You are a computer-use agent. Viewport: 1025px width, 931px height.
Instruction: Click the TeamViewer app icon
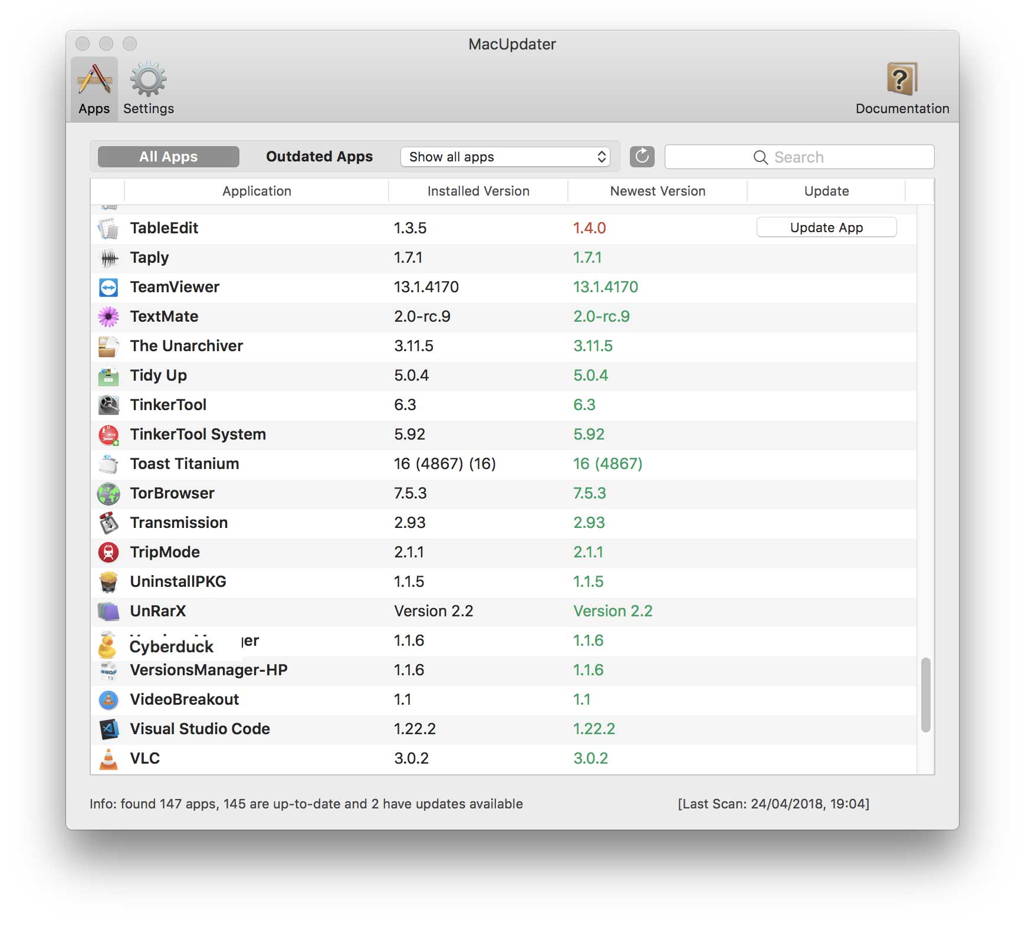(x=109, y=287)
